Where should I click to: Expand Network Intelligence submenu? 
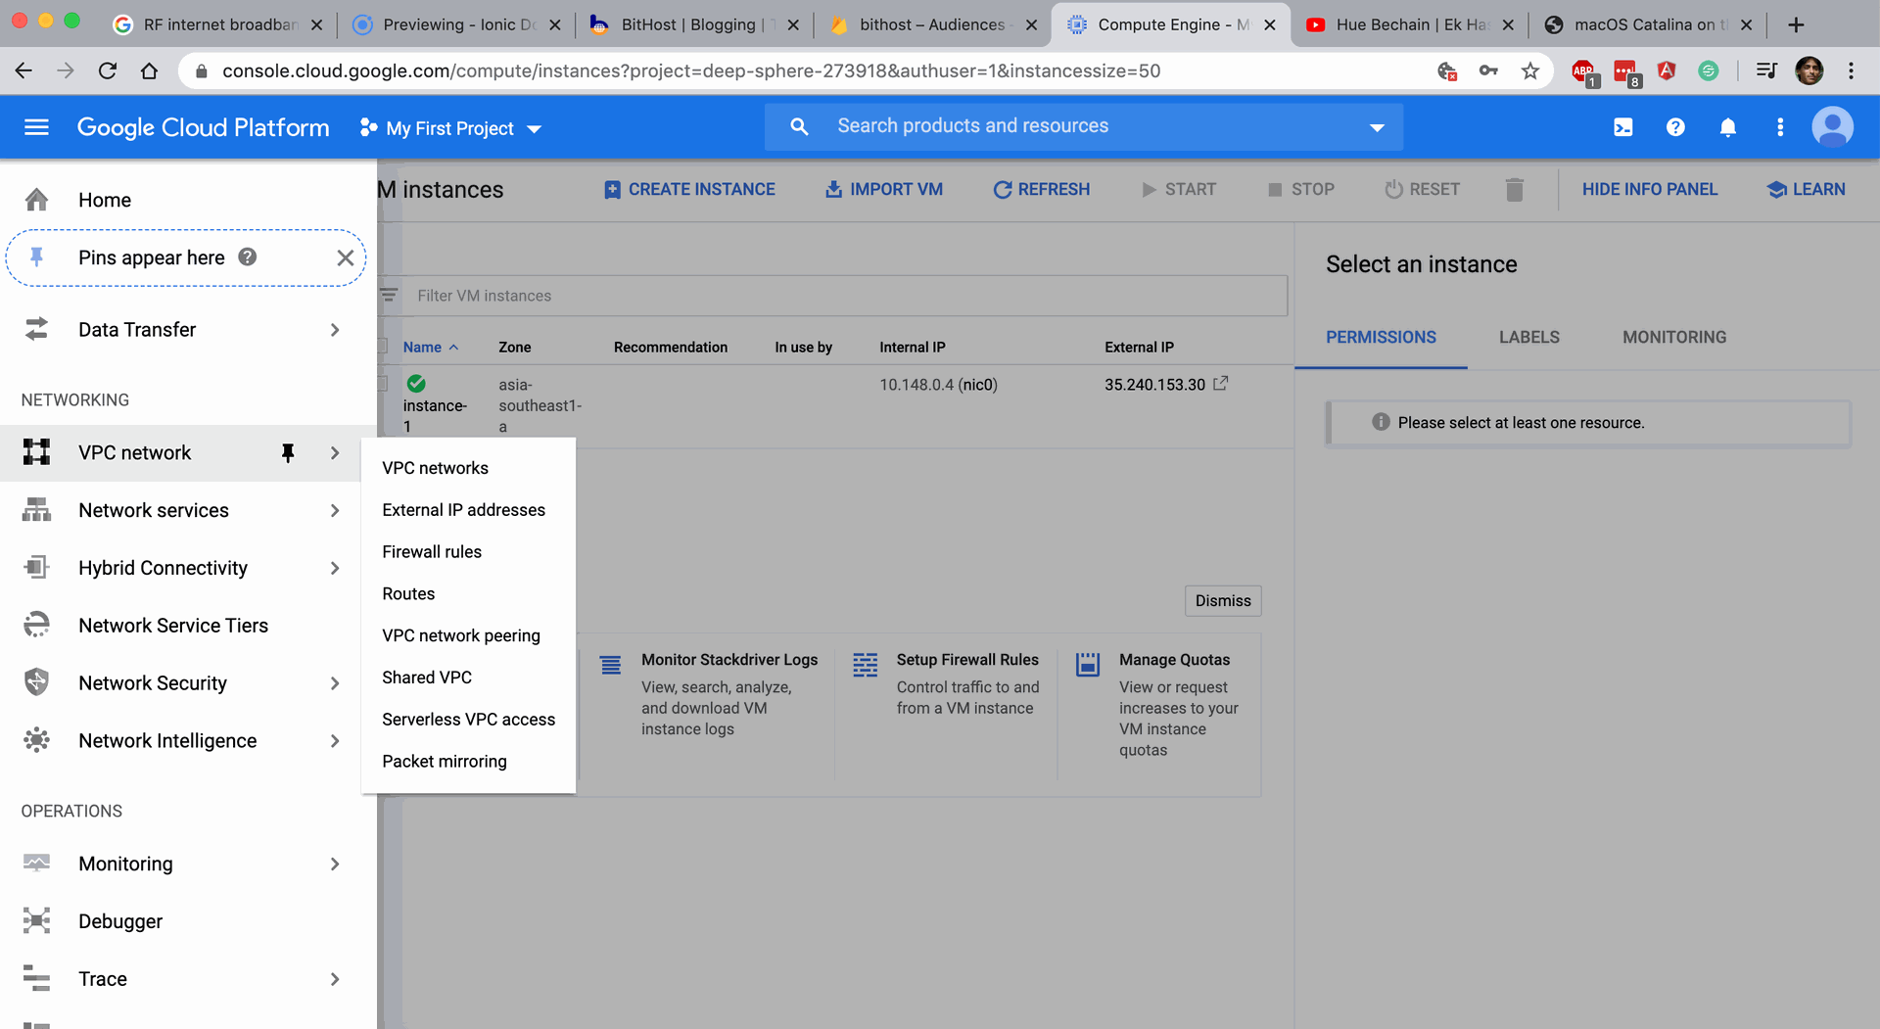pos(335,741)
